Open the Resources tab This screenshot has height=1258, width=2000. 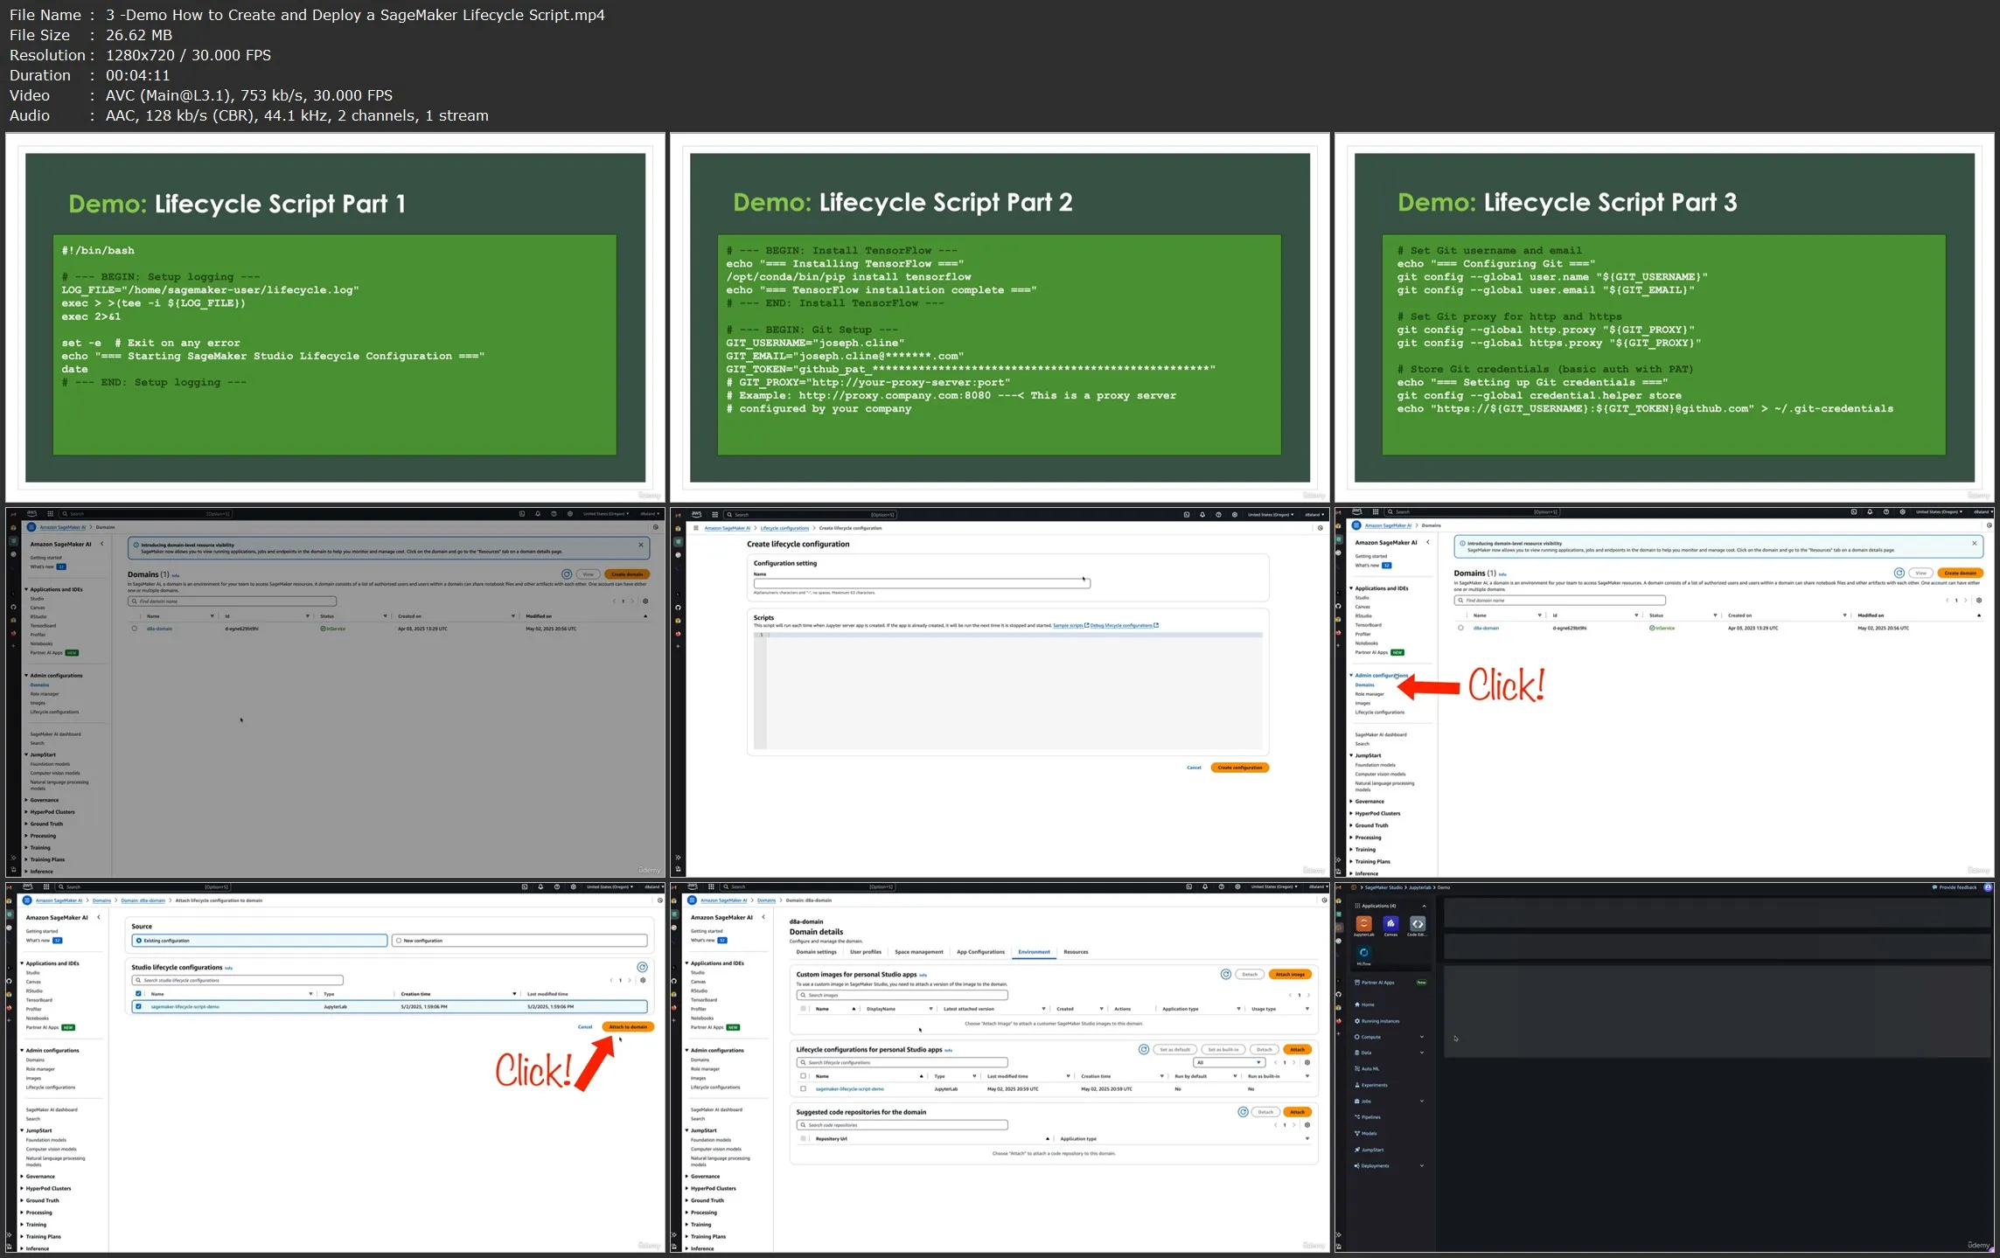click(x=1076, y=952)
